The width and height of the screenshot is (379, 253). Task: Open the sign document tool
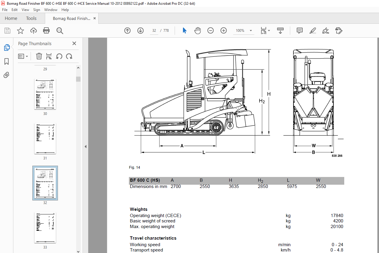(326, 31)
